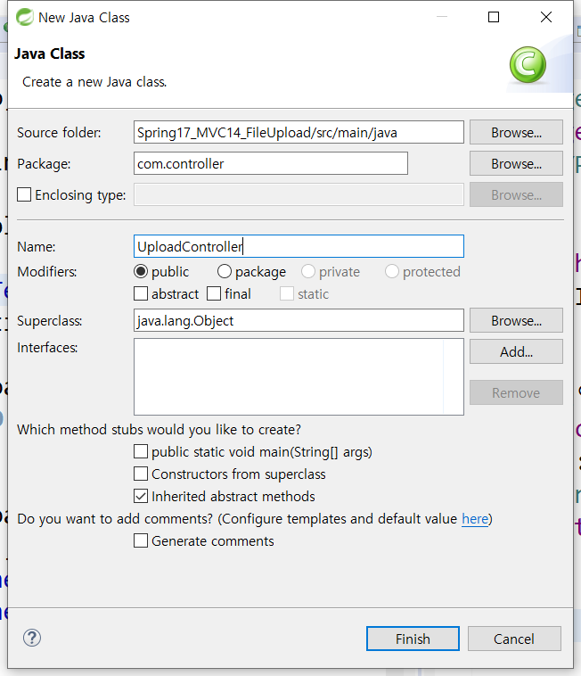Browse for the Source folder
581x676 pixels.
tap(516, 132)
